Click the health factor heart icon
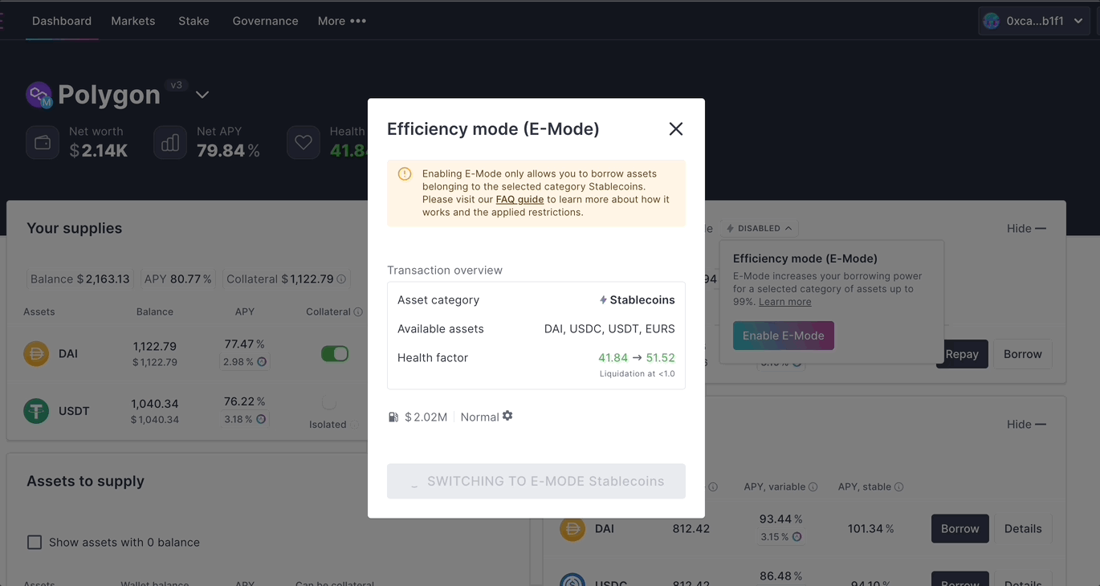 [x=303, y=142]
